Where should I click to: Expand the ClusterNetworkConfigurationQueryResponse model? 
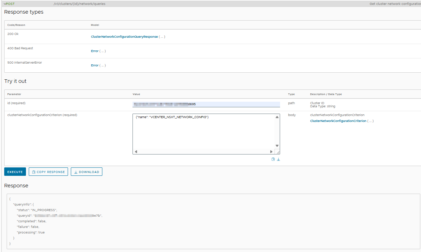coord(124,37)
